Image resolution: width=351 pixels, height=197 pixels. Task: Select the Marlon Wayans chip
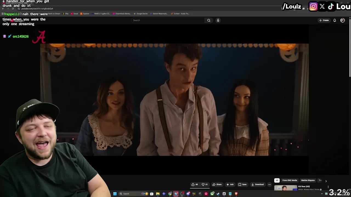(308, 180)
